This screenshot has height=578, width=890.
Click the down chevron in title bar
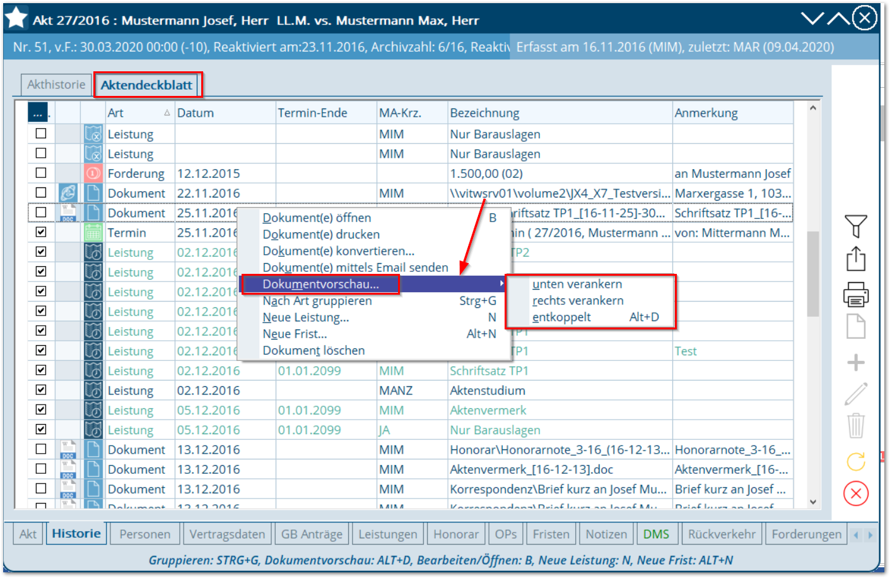point(812,18)
